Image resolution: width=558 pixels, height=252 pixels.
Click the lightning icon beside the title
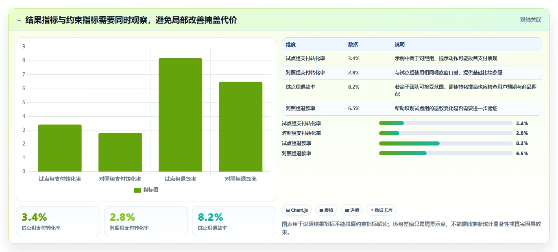point(20,20)
